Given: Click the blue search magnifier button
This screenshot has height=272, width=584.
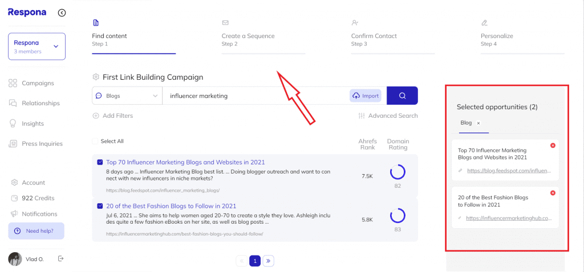Looking at the screenshot, I should 402,96.
